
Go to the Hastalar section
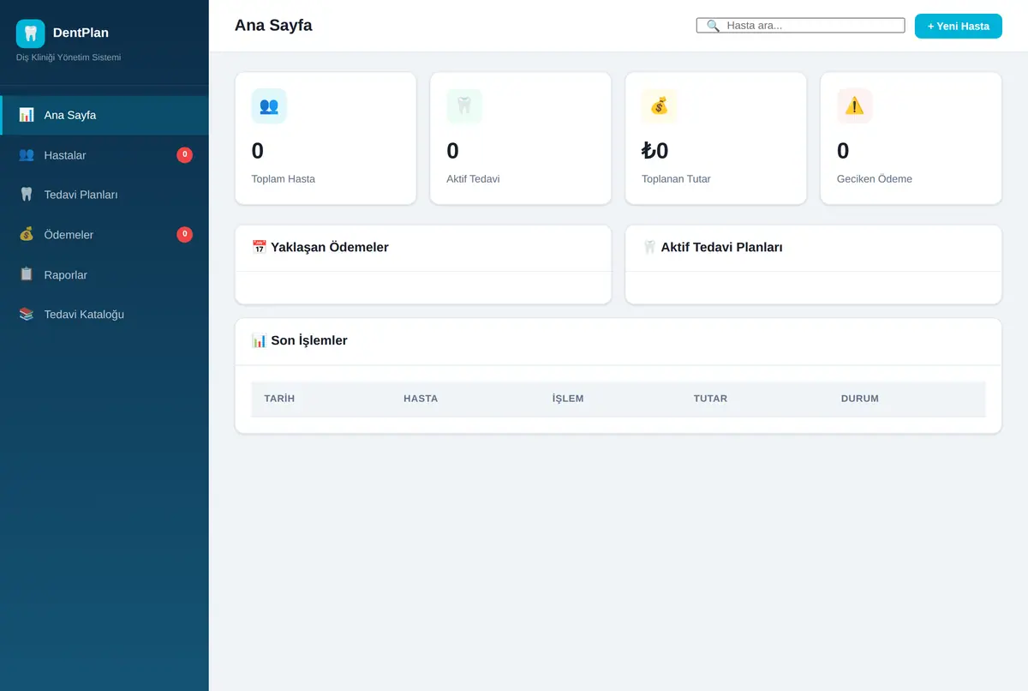105,155
